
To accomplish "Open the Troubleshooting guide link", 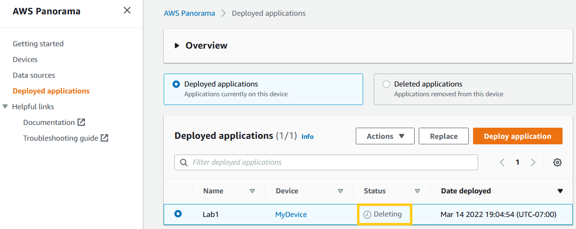I will pos(61,138).
